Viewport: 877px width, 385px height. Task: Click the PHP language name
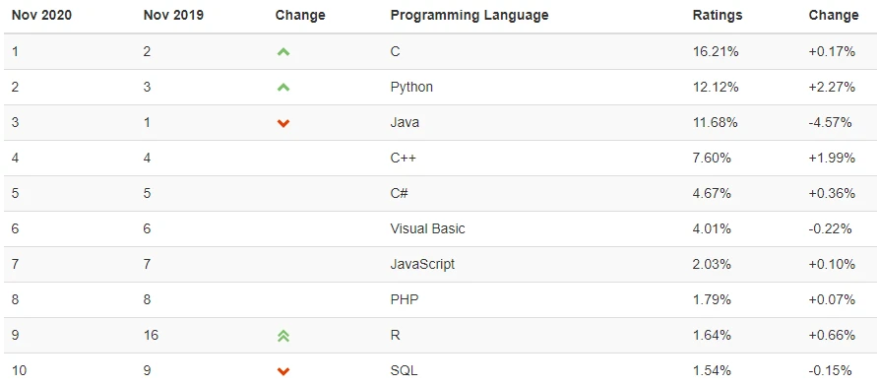coord(405,299)
